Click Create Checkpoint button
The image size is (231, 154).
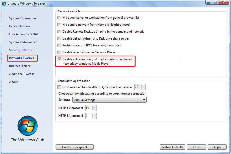(75, 147)
